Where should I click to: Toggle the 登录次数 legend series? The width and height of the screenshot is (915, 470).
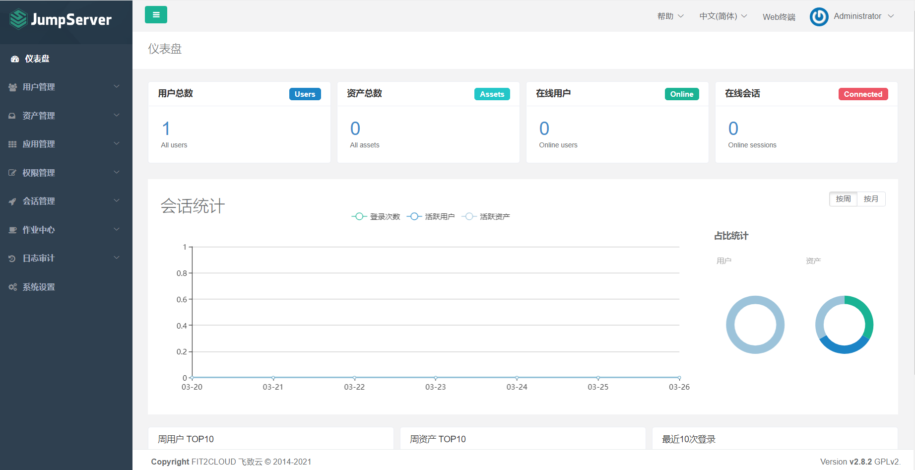[x=376, y=216]
